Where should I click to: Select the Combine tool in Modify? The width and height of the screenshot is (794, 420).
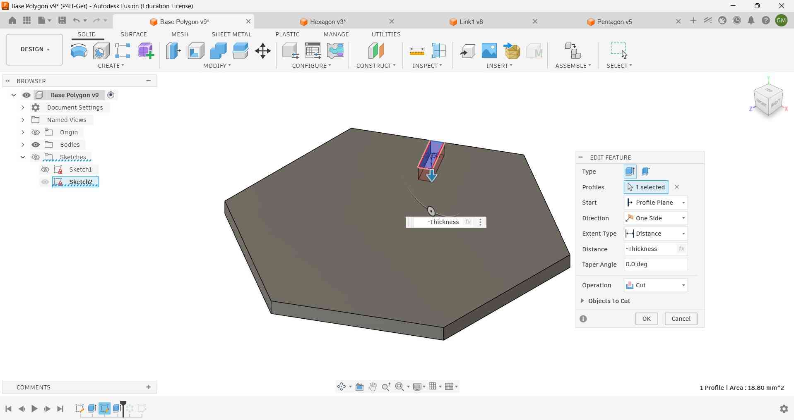tap(218, 51)
